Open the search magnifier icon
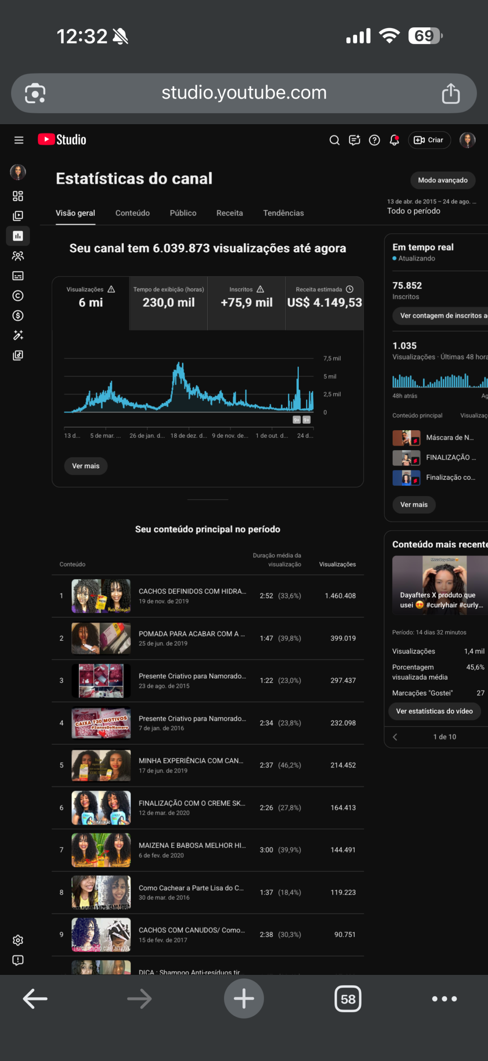Screen dimensions: 488x1061 point(334,140)
